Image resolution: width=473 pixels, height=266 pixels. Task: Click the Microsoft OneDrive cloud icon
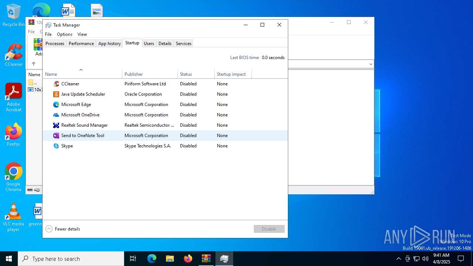(x=56, y=115)
